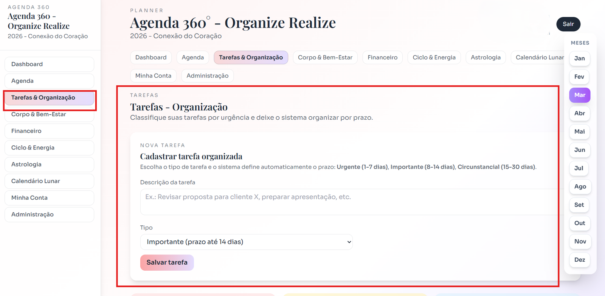Image resolution: width=605 pixels, height=296 pixels.
Task: Click the Agenda 360° - Organize Realize page title
Action: [x=233, y=23]
